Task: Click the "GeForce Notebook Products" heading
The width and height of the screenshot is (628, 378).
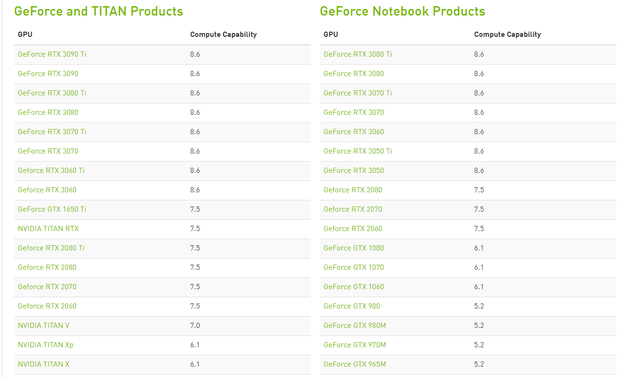Action: point(403,11)
